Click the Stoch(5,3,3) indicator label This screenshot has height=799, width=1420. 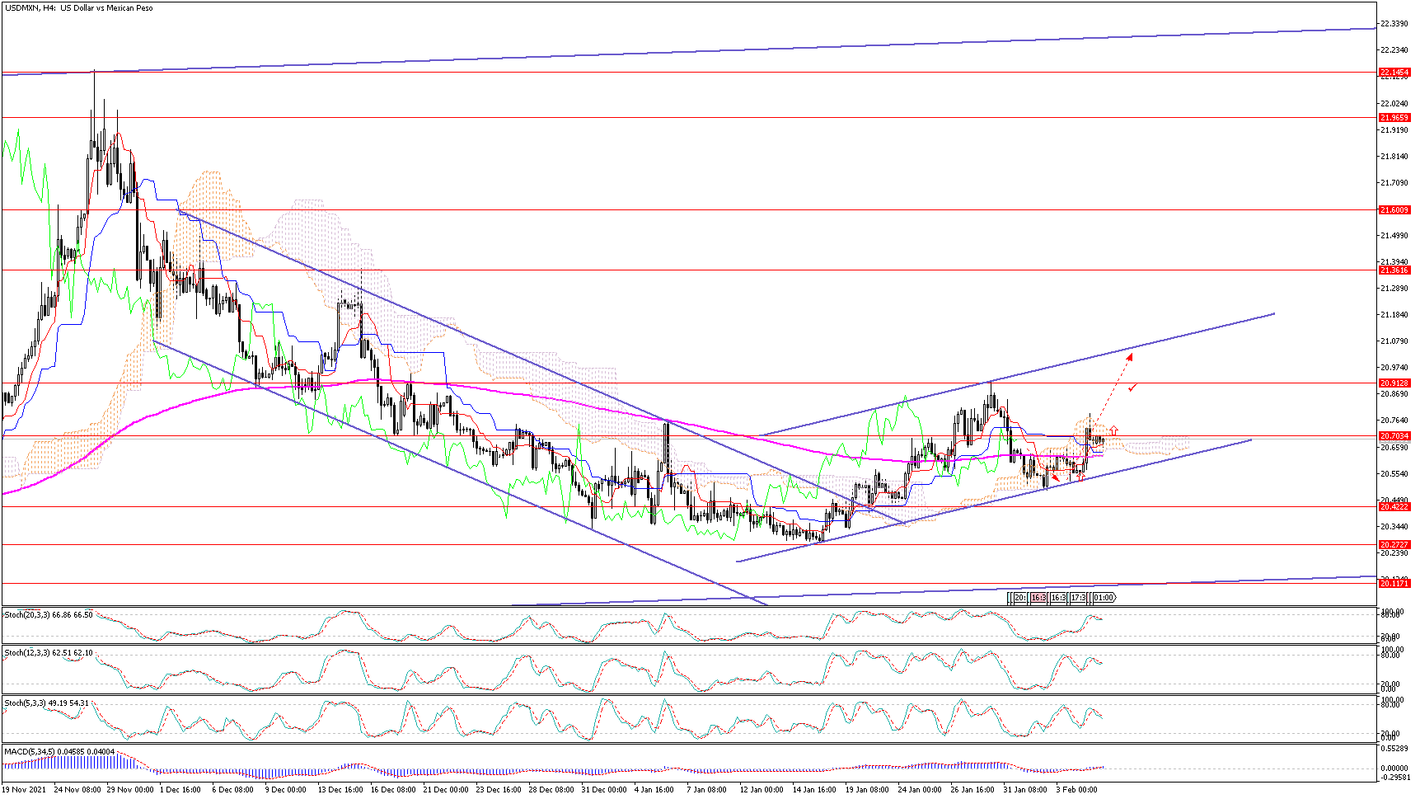point(47,703)
